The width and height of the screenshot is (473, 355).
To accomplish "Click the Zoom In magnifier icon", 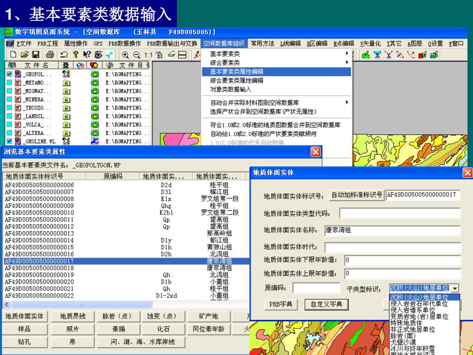I will click(125, 55).
